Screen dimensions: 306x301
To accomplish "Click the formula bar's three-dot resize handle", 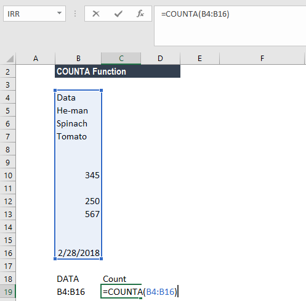I will 75,14.
